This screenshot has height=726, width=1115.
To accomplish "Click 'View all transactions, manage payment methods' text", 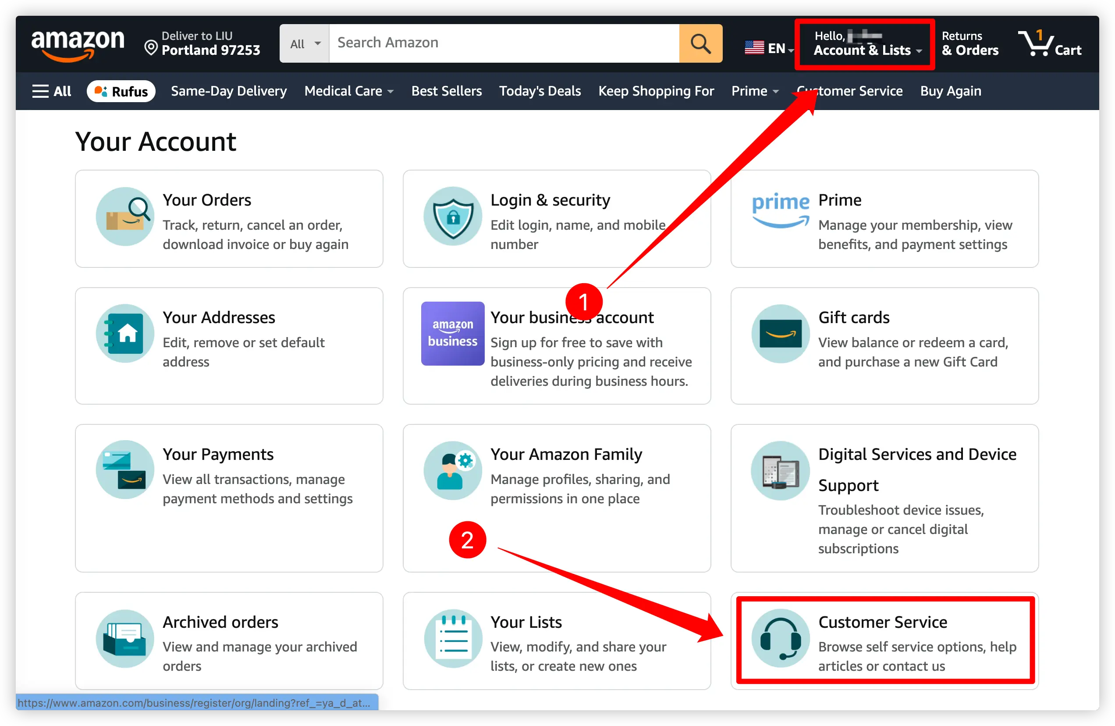I will (257, 489).
